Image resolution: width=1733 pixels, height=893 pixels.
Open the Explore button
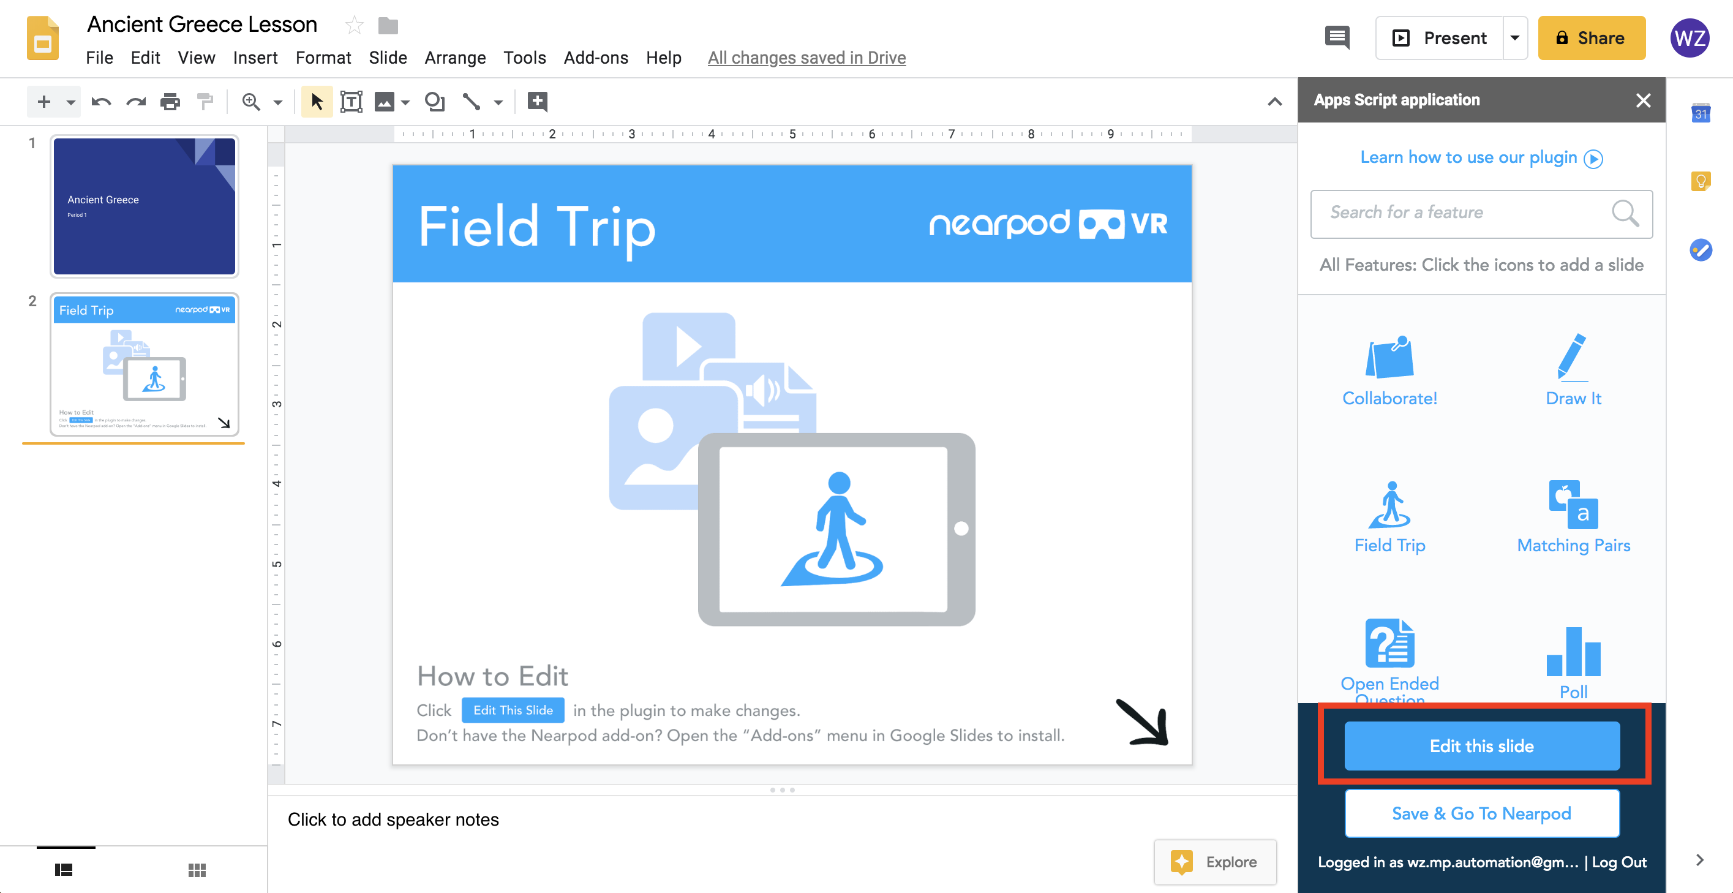pyautogui.click(x=1214, y=862)
